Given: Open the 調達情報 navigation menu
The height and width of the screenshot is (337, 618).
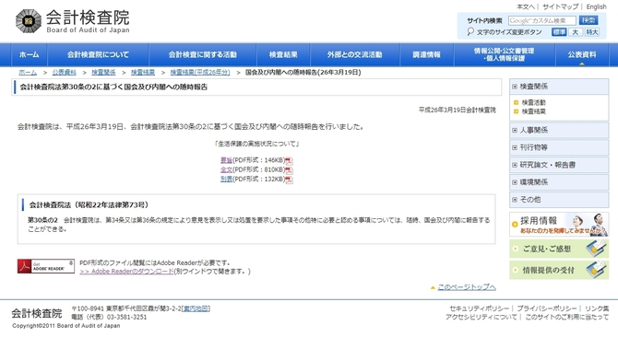Looking at the screenshot, I should (x=426, y=54).
